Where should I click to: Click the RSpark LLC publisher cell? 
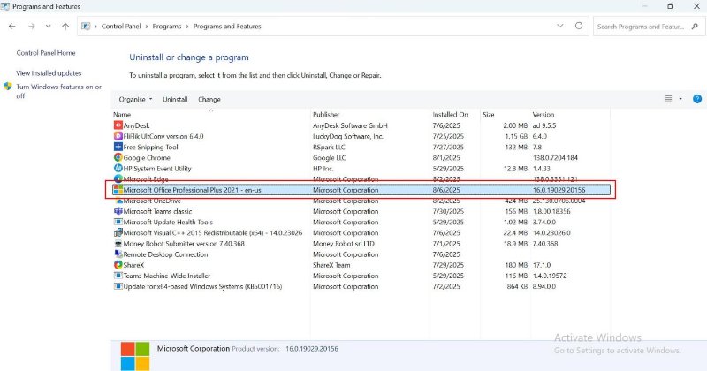[x=329, y=147]
